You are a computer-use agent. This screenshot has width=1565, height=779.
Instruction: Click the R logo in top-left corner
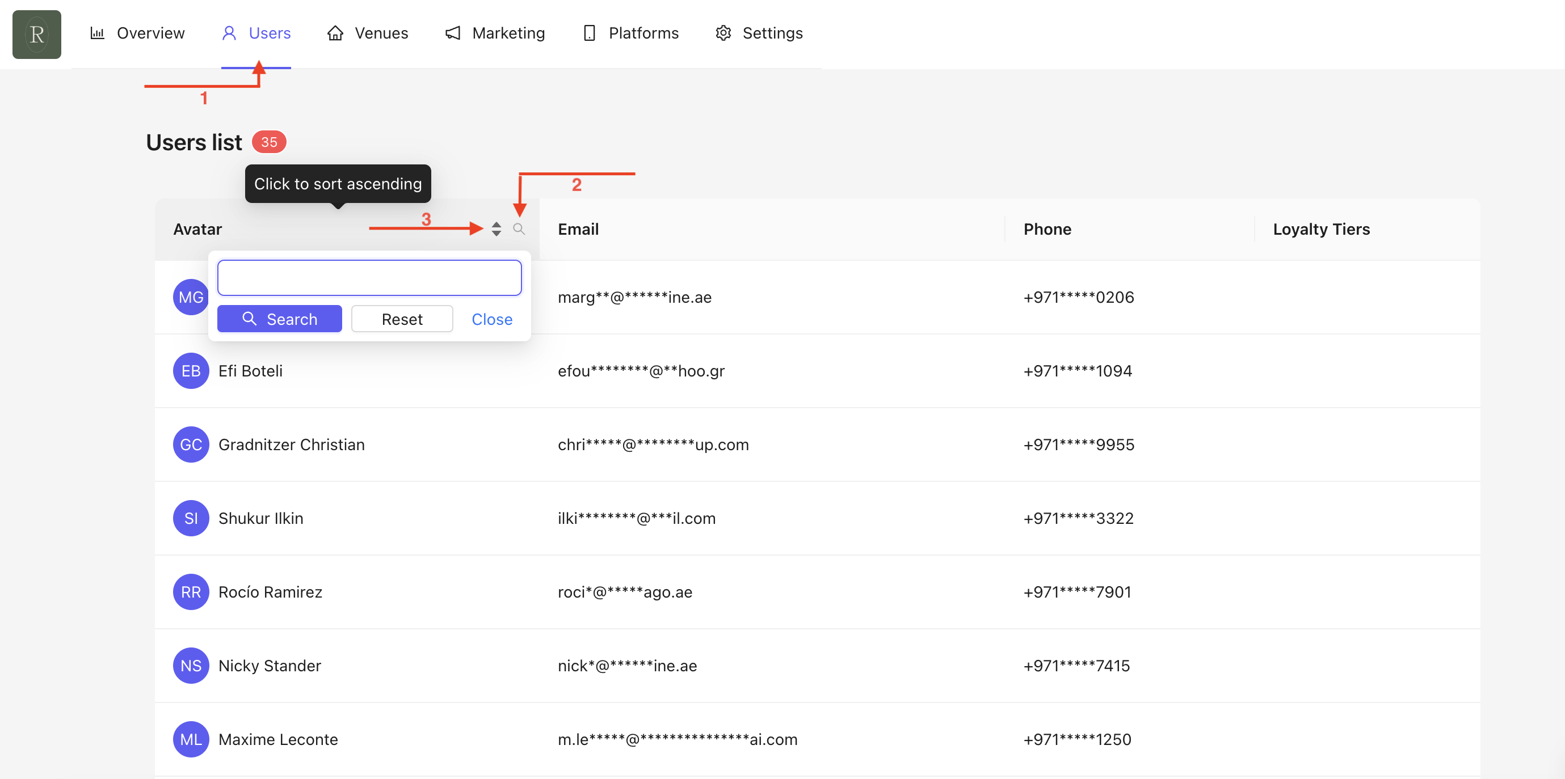pos(36,34)
